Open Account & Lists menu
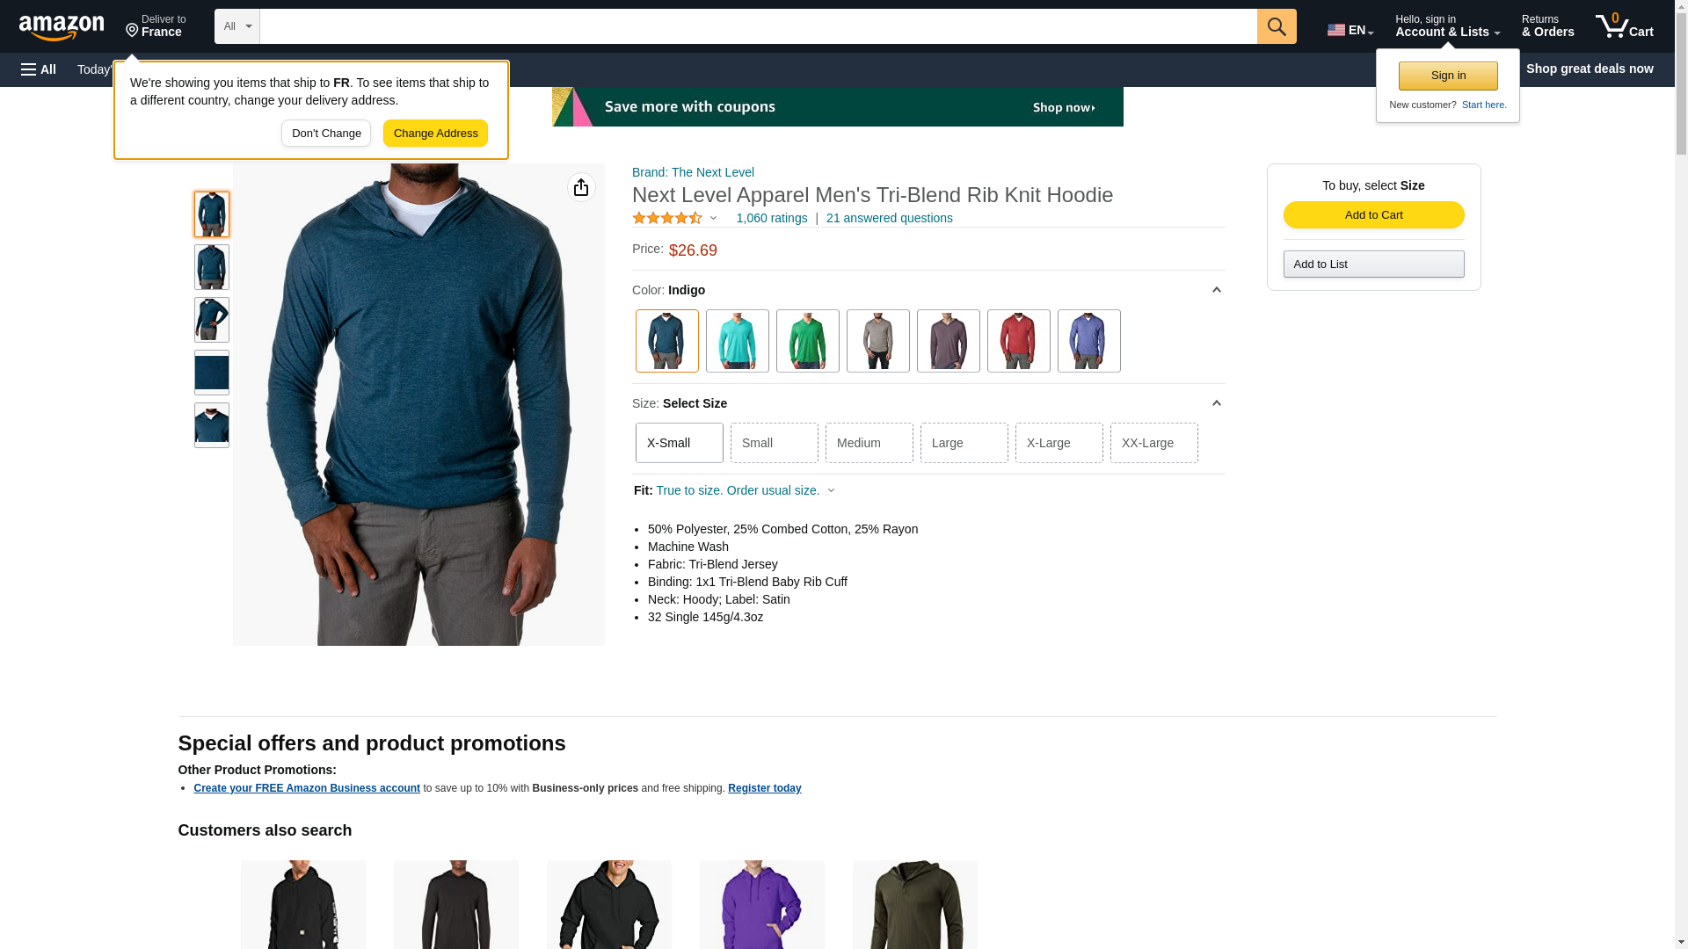1688x949 pixels. (1447, 26)
